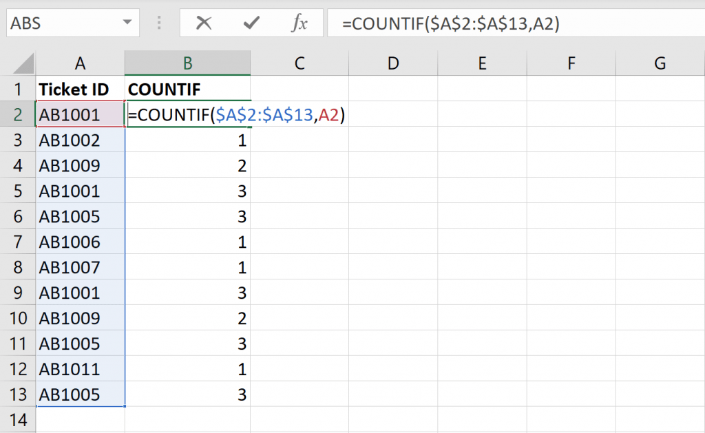Select column B header
Screen dimensions: 705x433
click(x=187, y=63)
